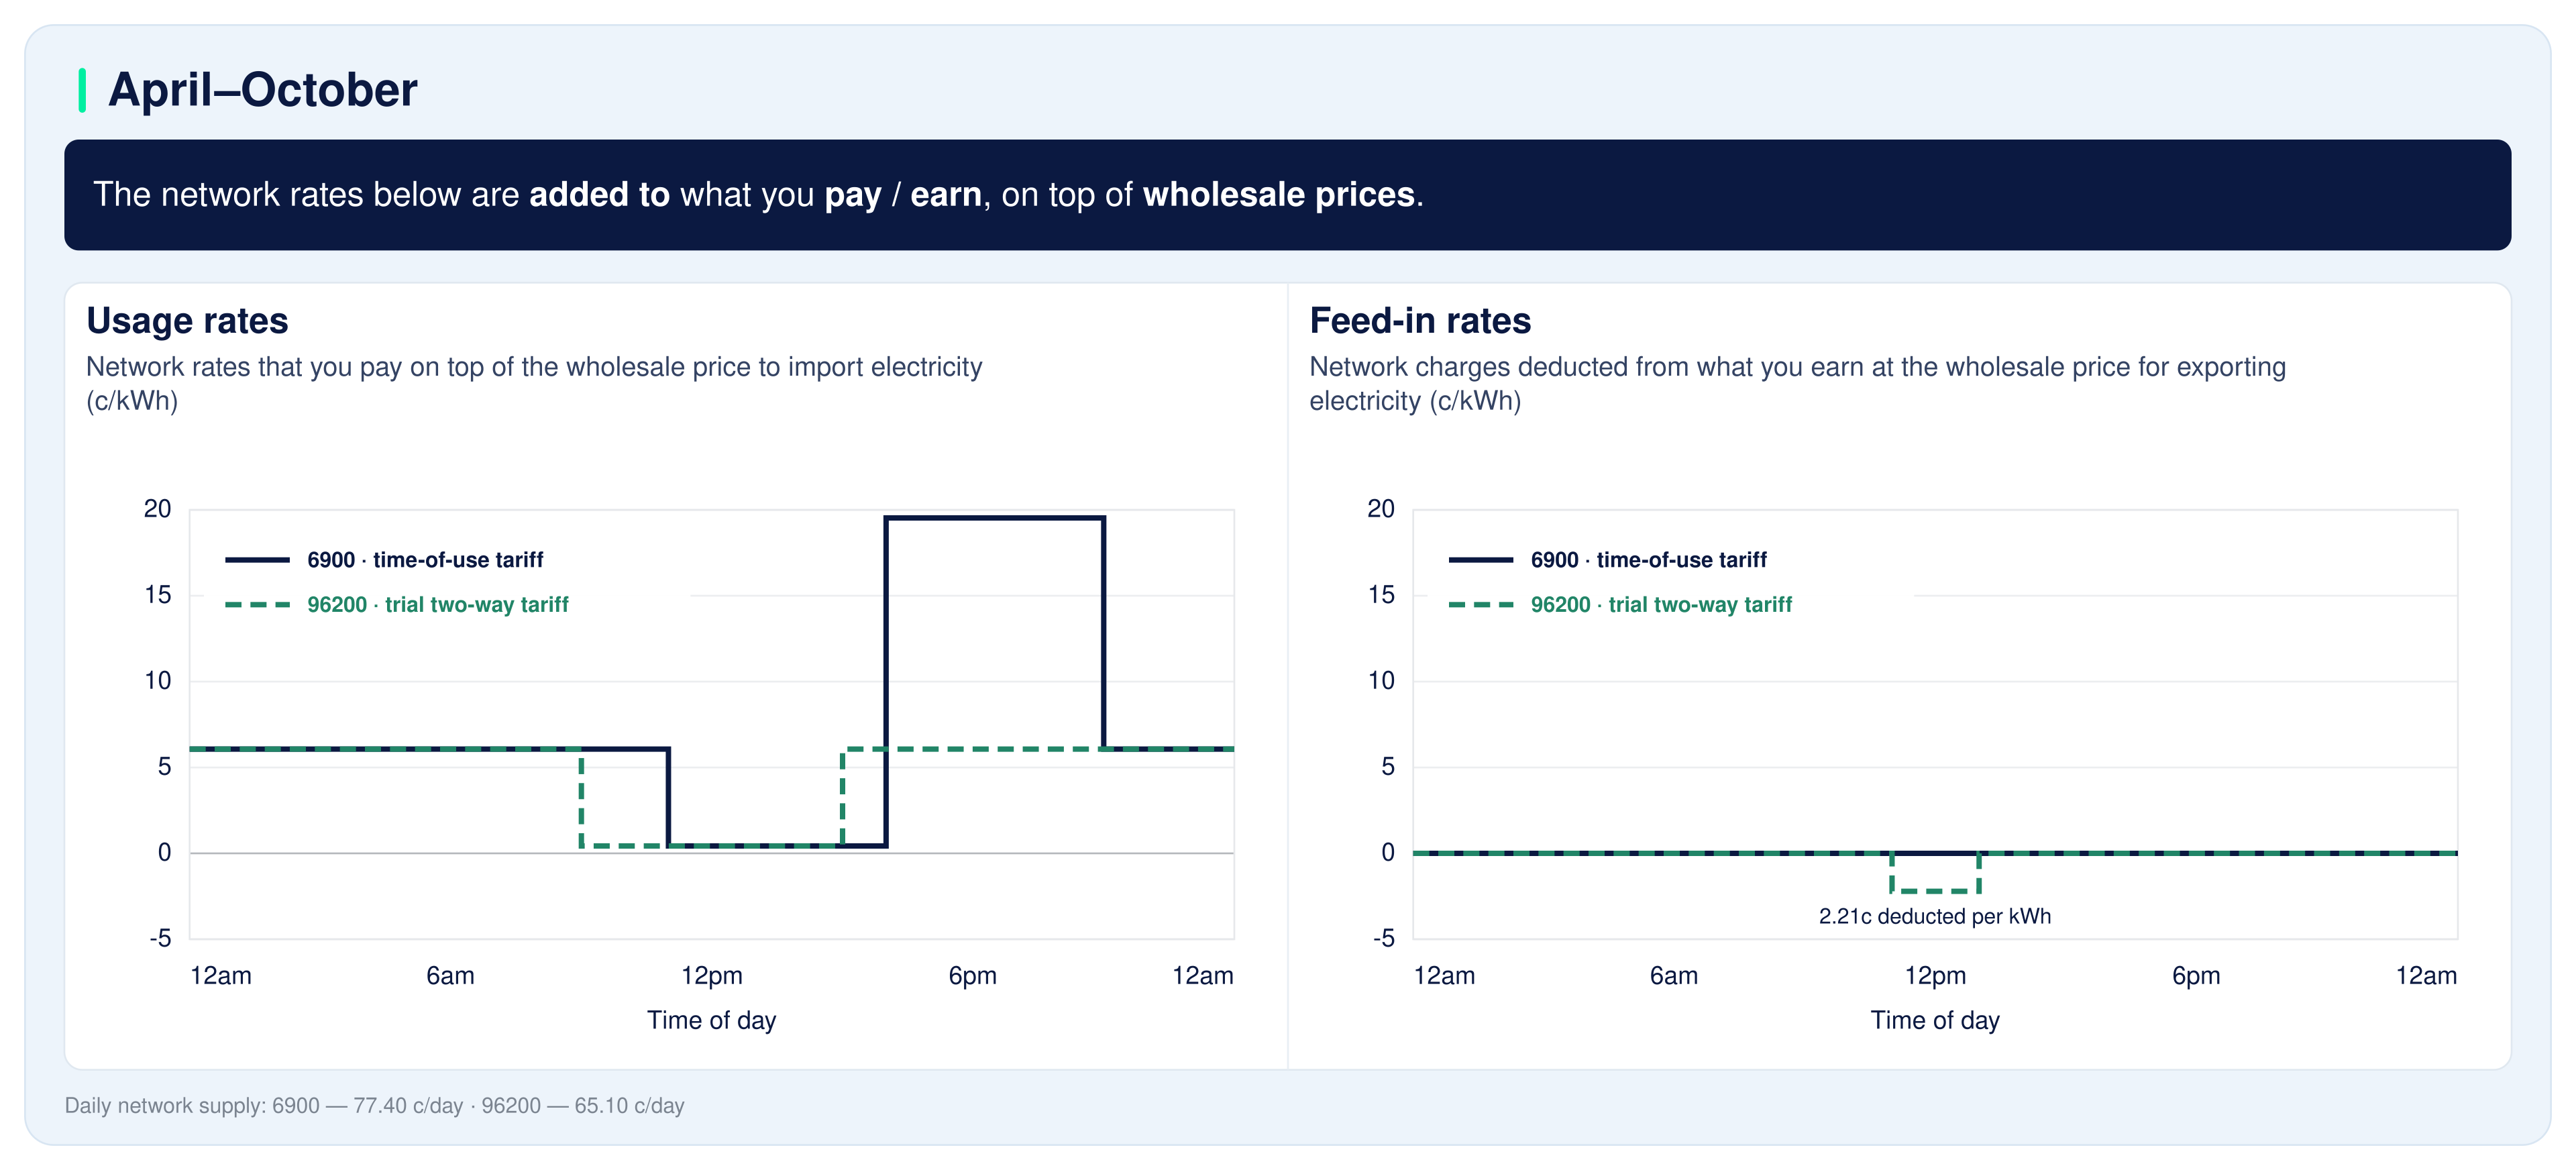Toggle 96200 trial two-way tariff label in Feed-in chart

[x=1661, y=605]
